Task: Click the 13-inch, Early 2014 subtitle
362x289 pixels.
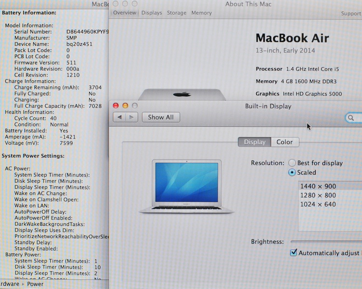Action: (285, 51)
